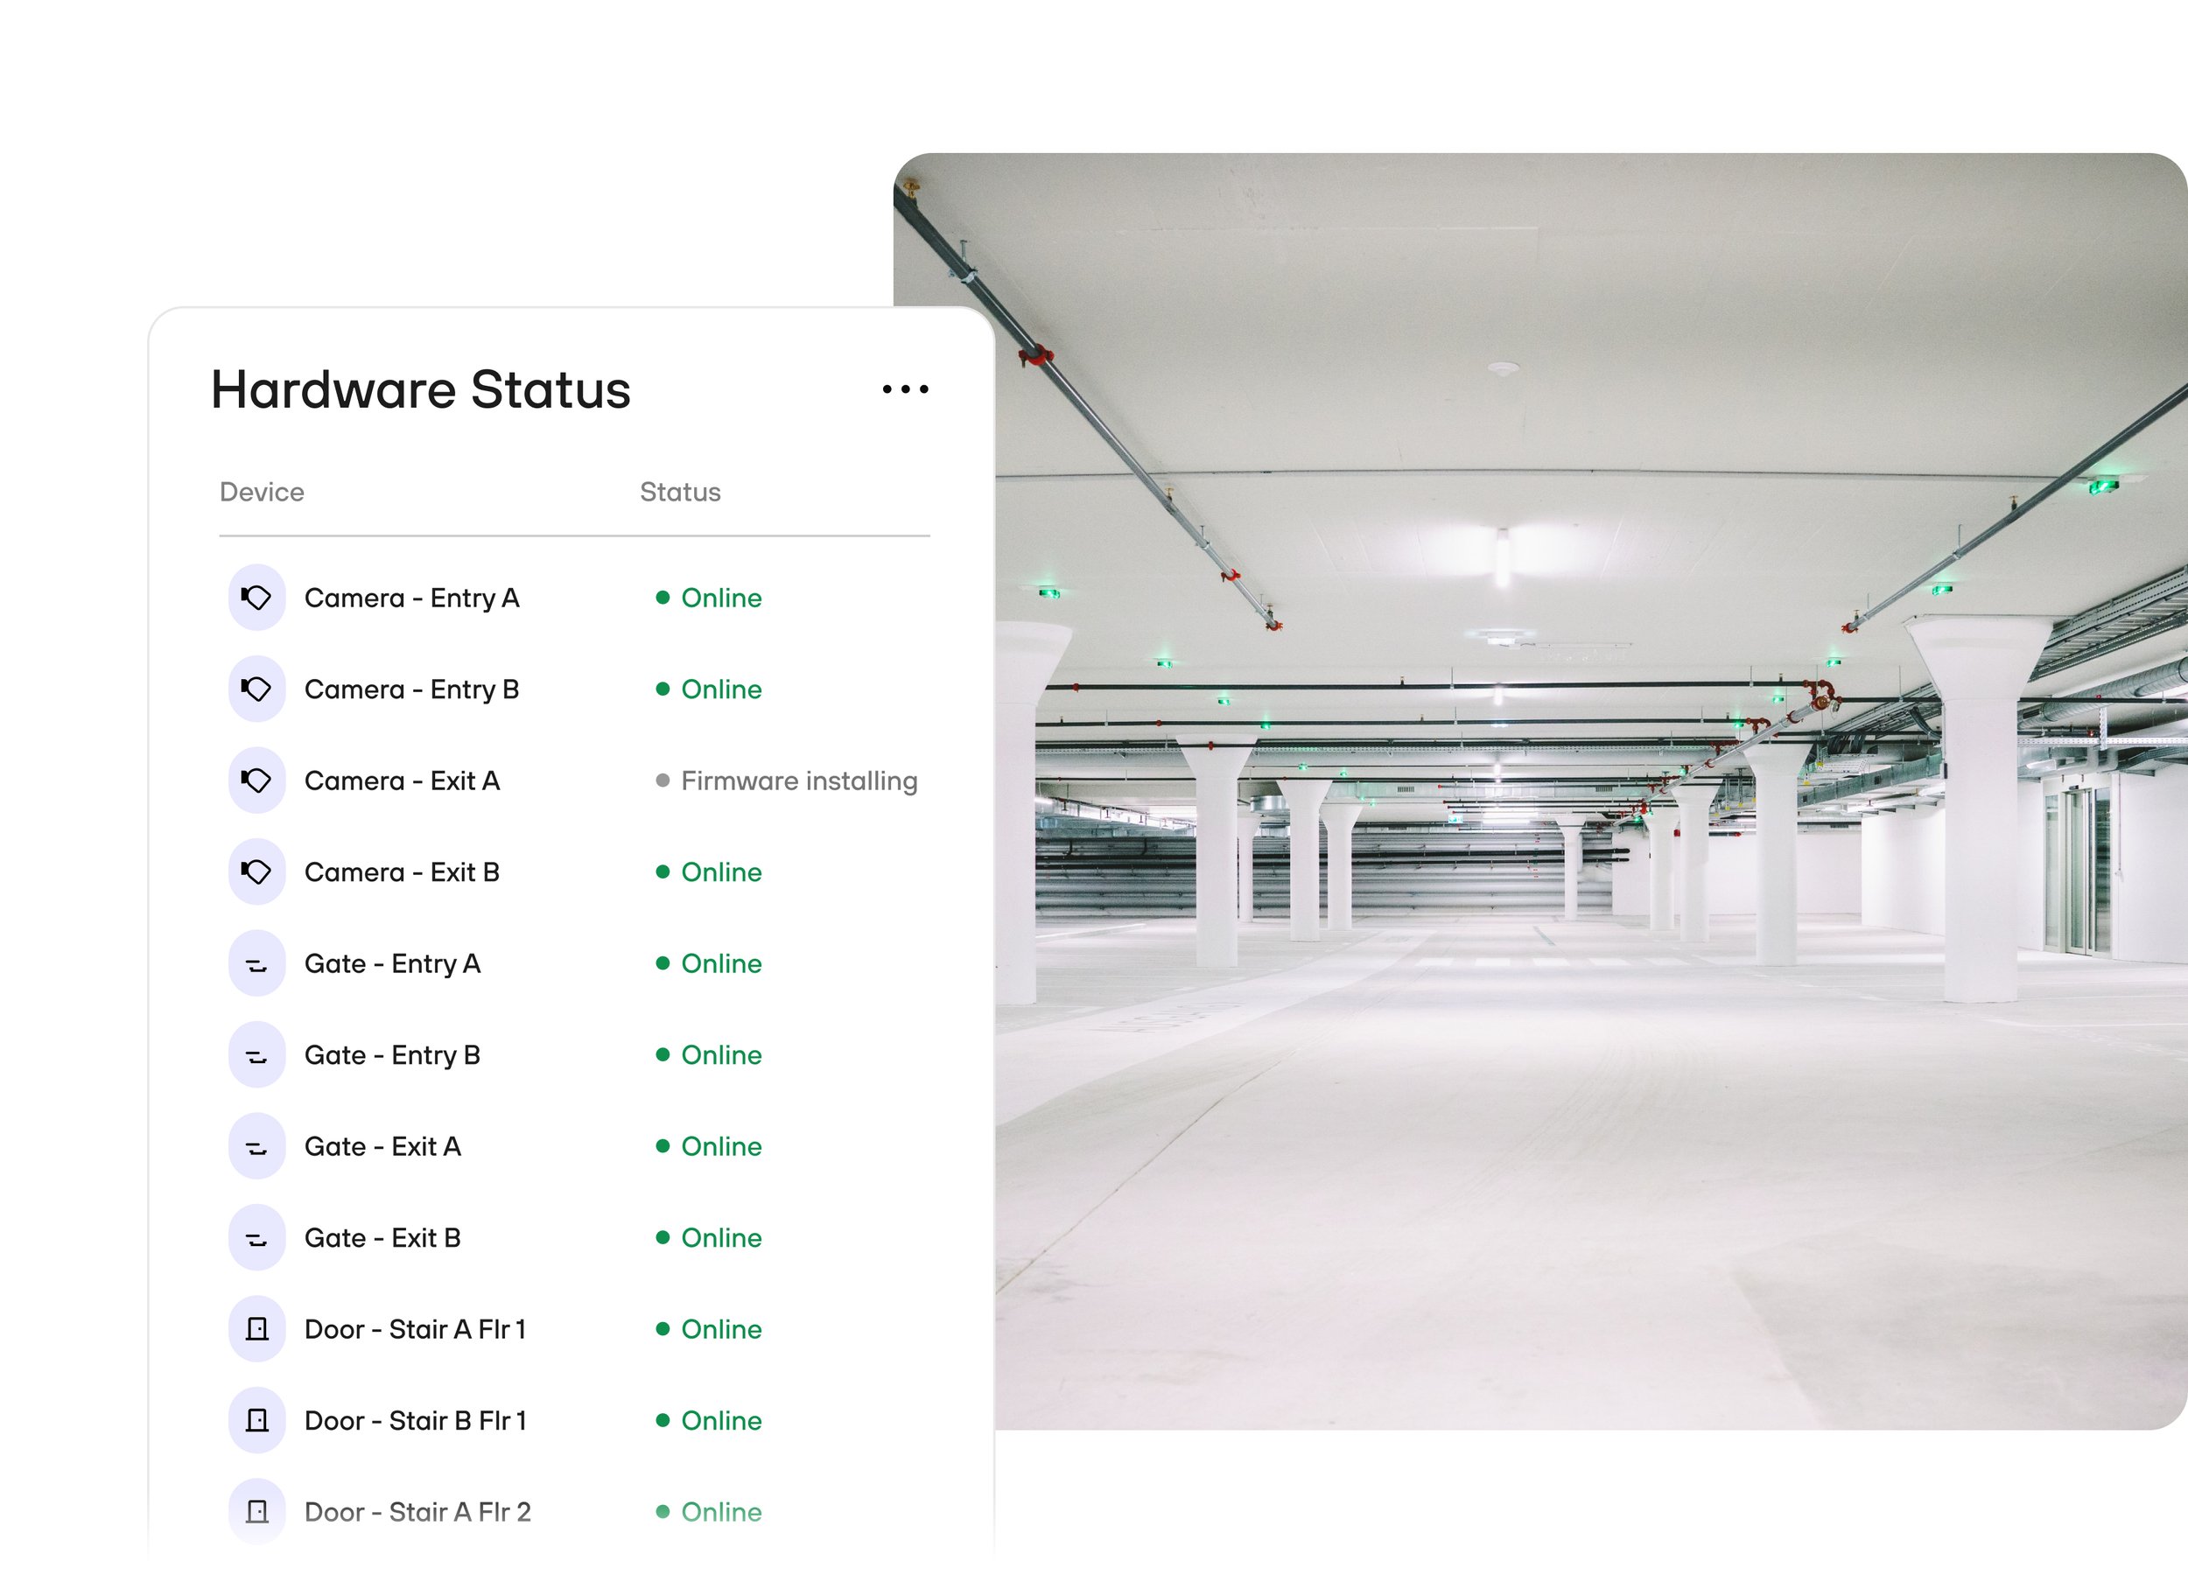Open the Hardware Status three-dot menu
2188x1582 pixels.
click(x=905, y=389)
